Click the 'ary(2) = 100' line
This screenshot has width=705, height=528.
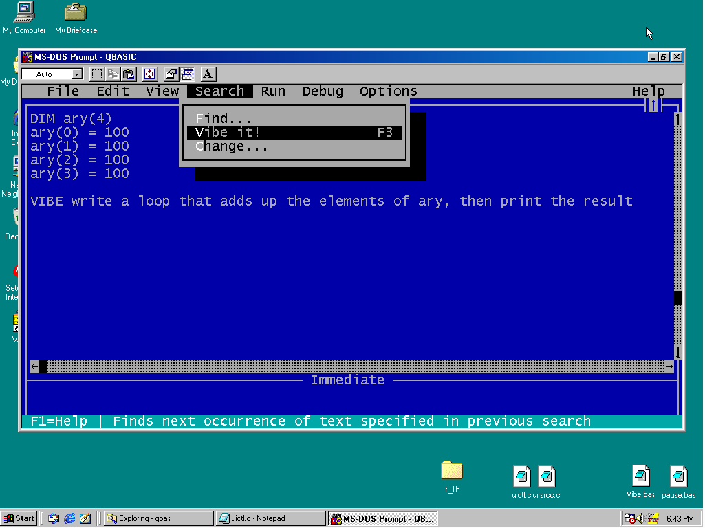(x=80, y=160)
